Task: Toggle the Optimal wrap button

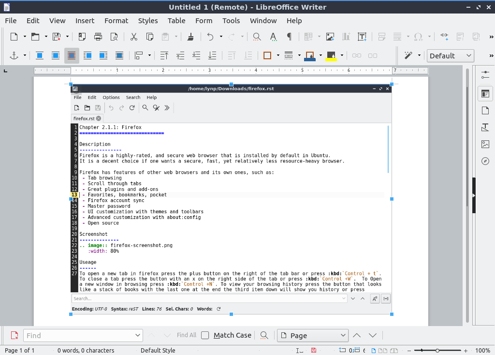Action: pos(72,55)
